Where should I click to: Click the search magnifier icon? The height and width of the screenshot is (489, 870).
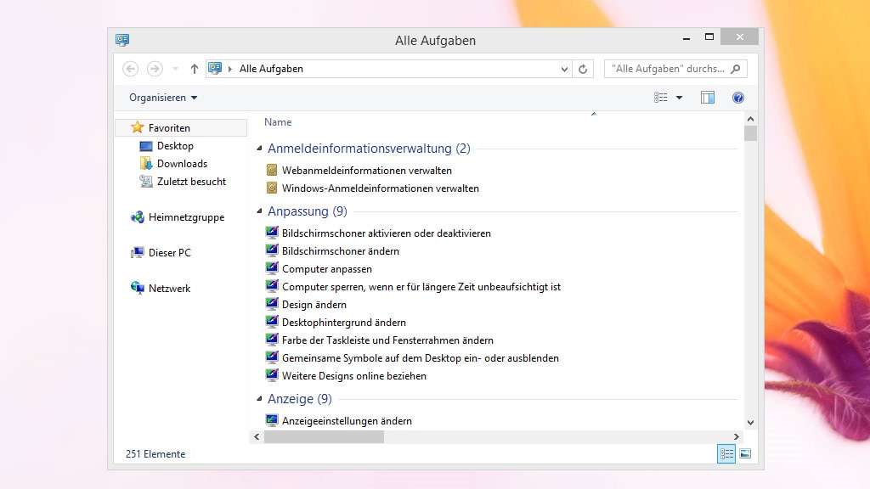pos(736,69)
